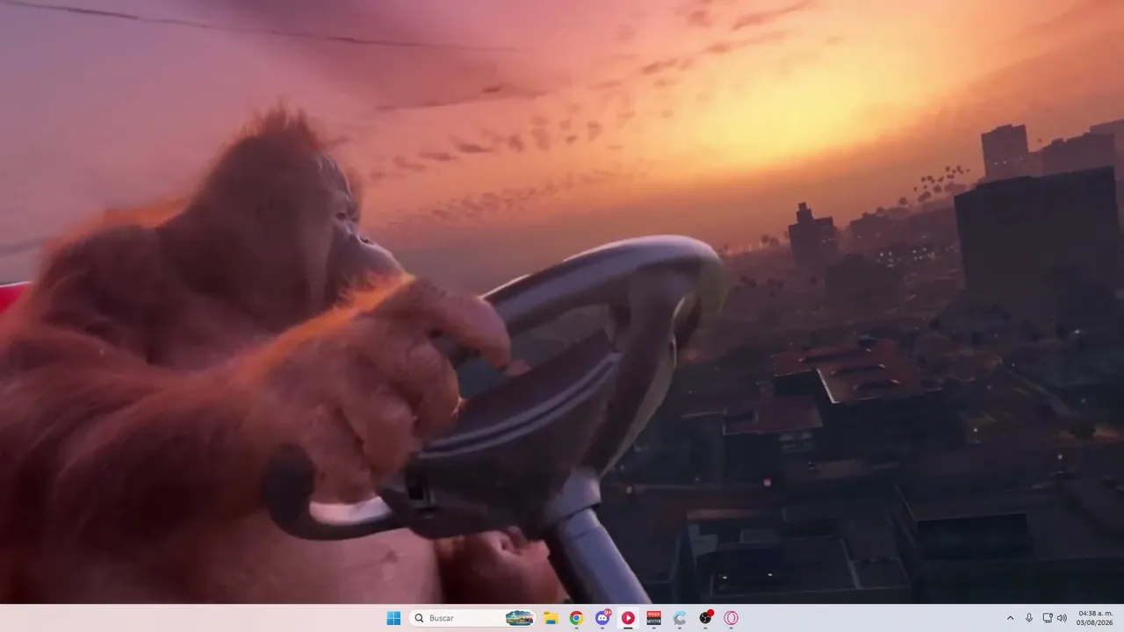This screenshot has height=632, width=1124.
Task: Open File Explorer from the taskbar
Action: click(x=551, y=618)
